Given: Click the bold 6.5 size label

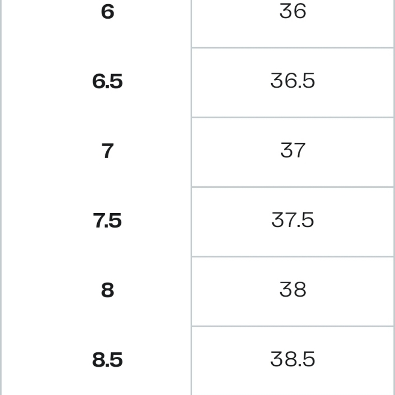Looking at the screenshot, I should (x=108, y=81).
